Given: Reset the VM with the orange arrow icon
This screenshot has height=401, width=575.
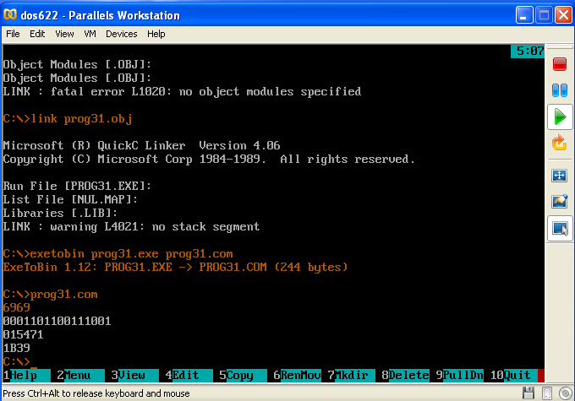Looking at the screenshot, I should 560,143.
